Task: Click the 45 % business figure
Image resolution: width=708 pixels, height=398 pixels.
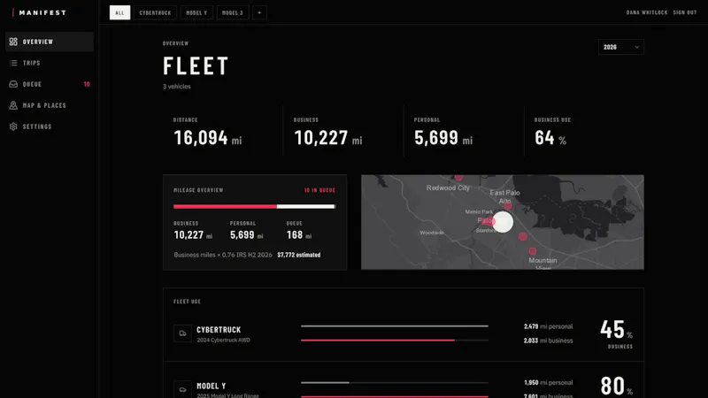Action: coord(616,330)
